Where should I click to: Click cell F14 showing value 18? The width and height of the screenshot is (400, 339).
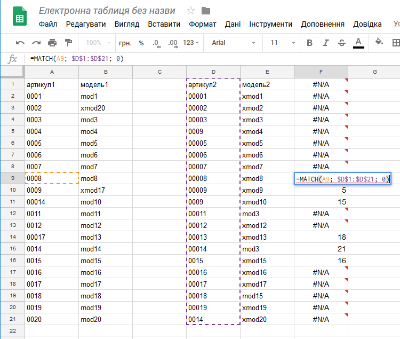click(321, 237)
